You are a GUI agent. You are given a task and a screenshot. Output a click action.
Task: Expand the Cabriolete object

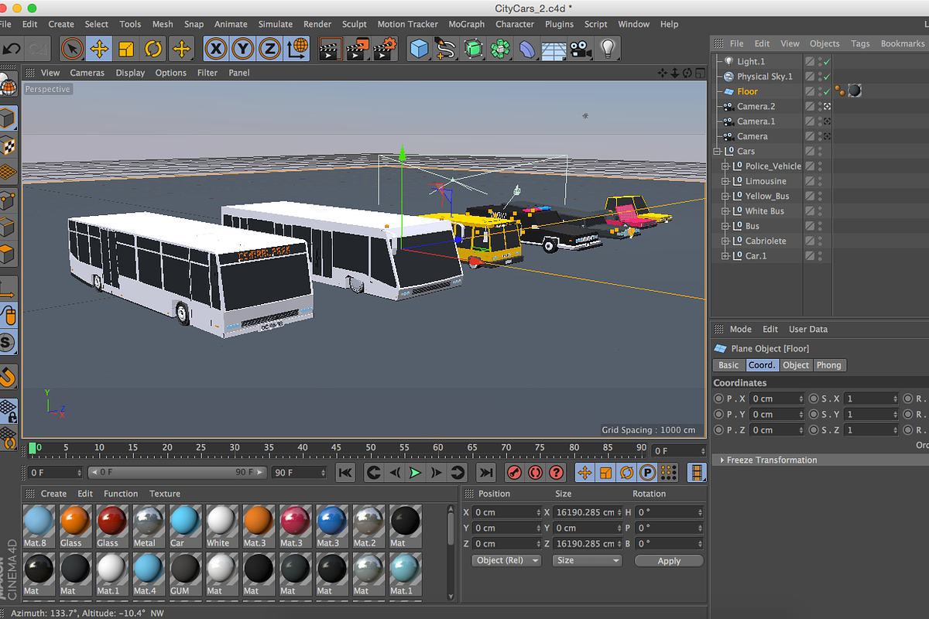(725, 241)
